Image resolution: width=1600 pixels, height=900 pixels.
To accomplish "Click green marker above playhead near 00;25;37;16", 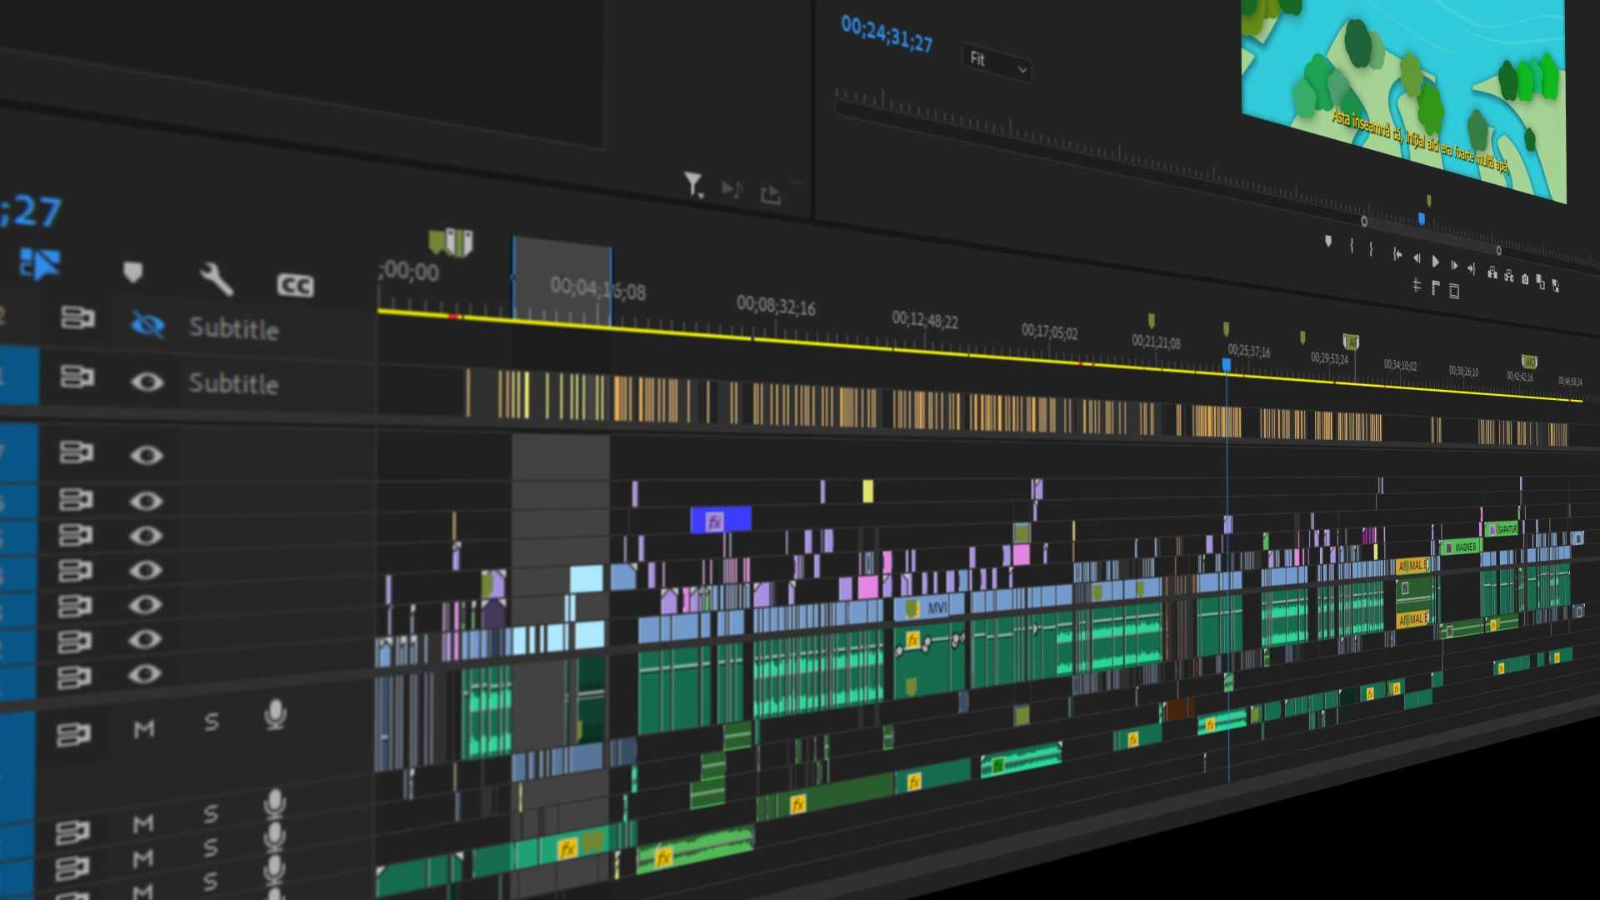I will click(x=1226, y=330).
